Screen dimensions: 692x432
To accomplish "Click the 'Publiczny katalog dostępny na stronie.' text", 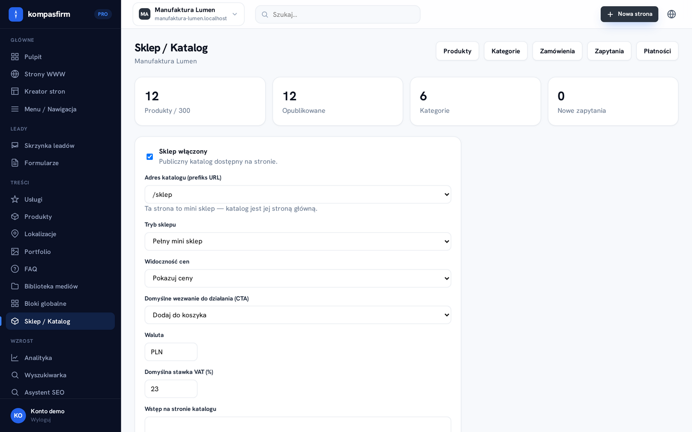I will (x=218, y=161).
